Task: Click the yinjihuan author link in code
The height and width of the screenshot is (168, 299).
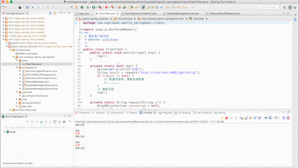Action: (110, 39)
